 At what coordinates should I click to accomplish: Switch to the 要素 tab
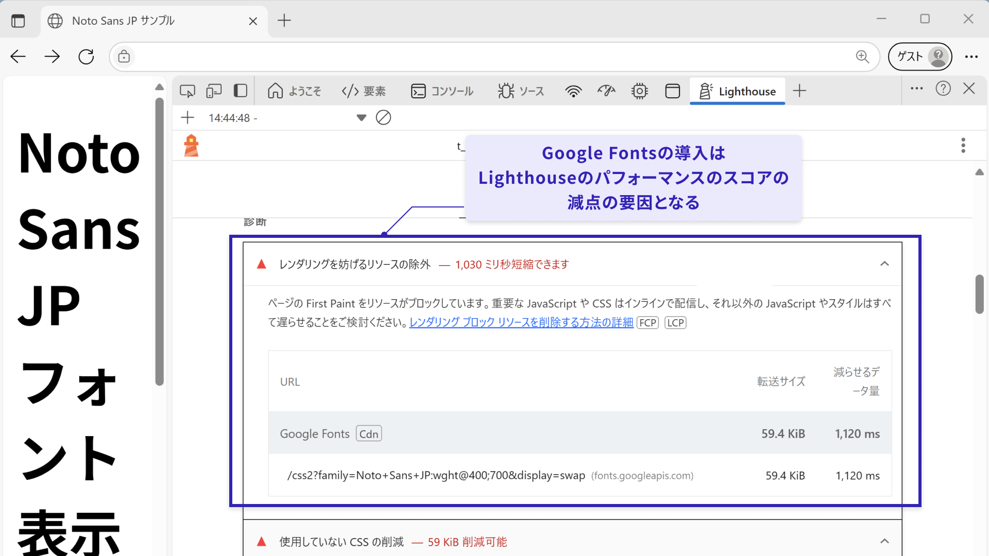tap(364, 91)
